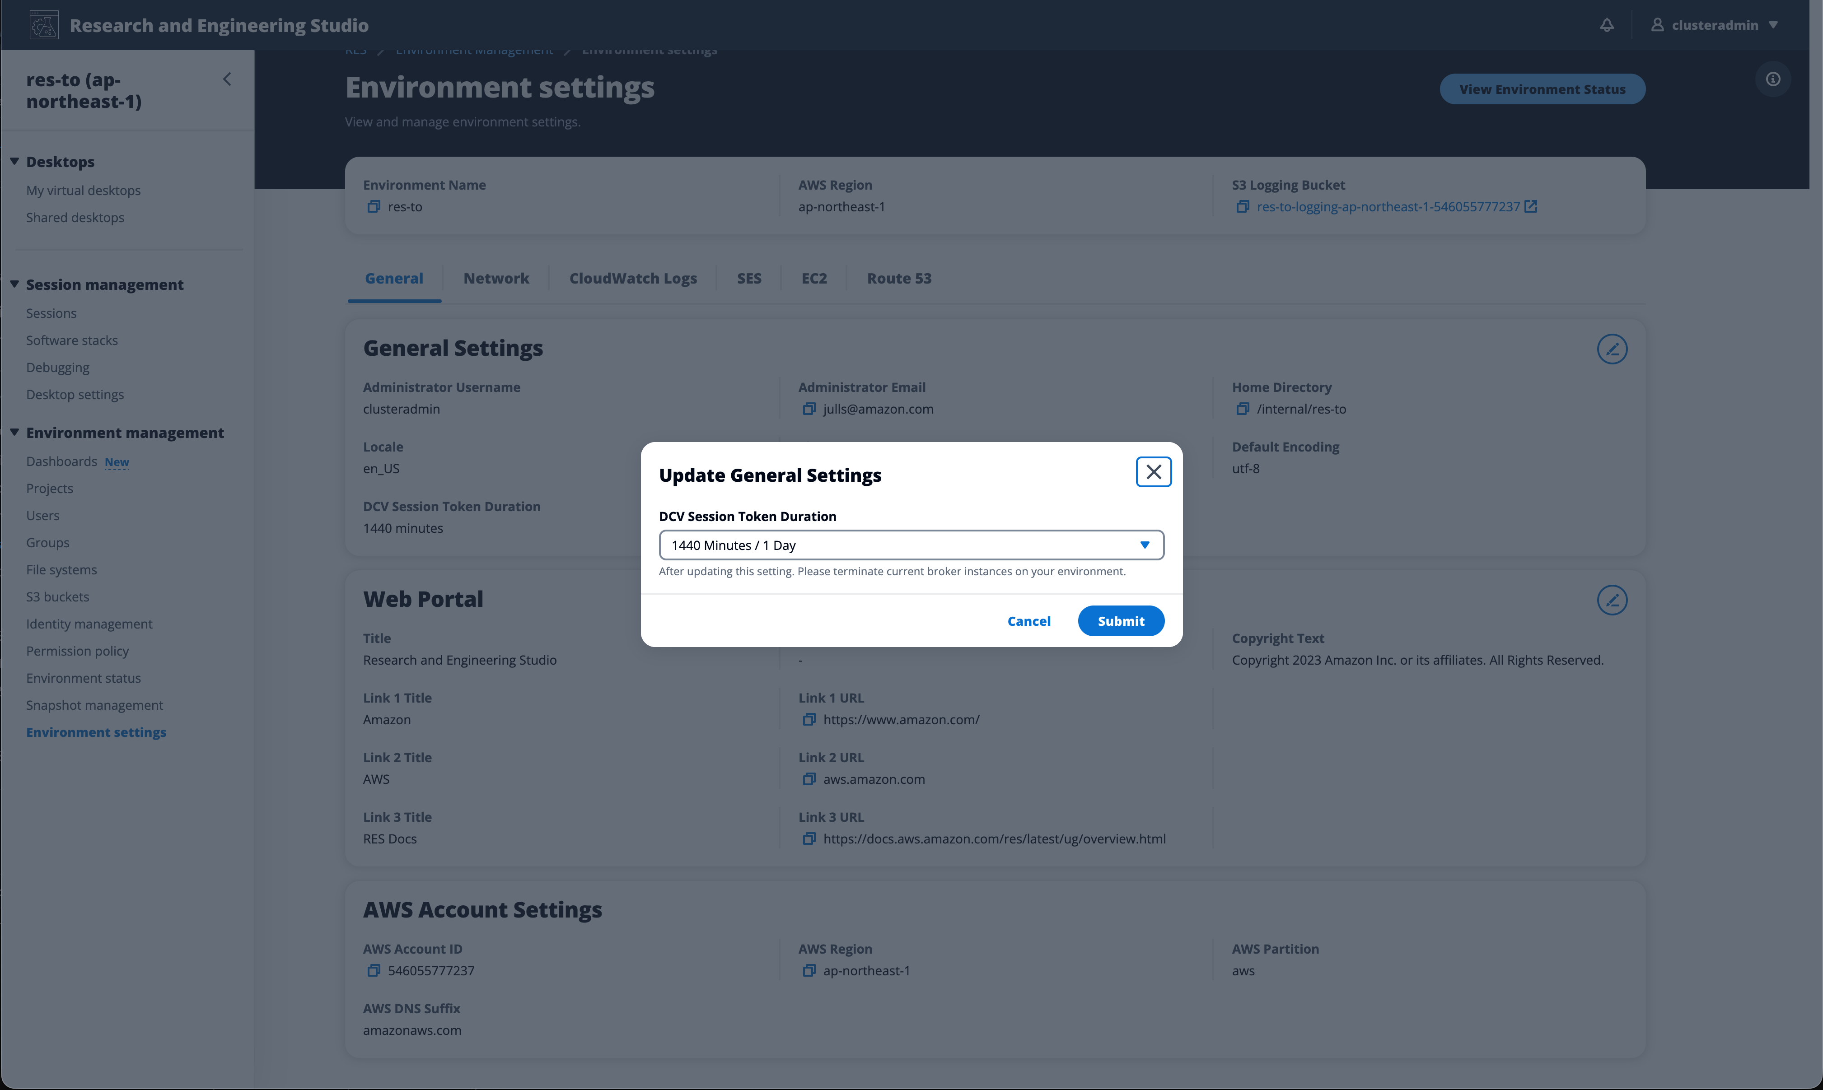
Task: Copy the AWS Account ID
Action: click(373, 971)
